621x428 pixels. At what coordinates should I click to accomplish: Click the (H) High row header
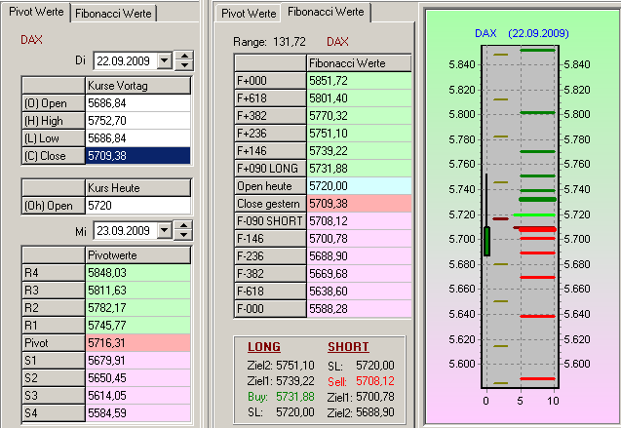(x=54, y=120)
